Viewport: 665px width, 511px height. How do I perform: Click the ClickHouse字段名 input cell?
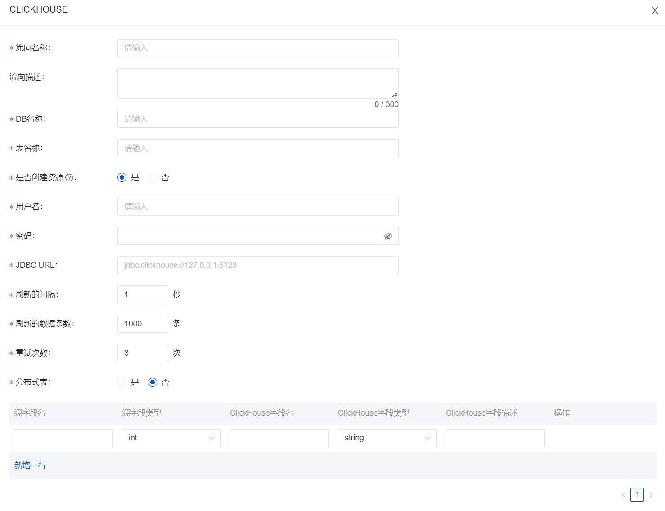coord(279,438)
